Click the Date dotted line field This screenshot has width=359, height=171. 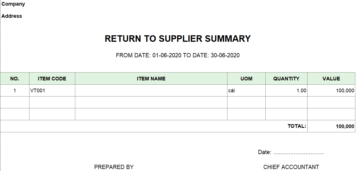click(298, 153)
